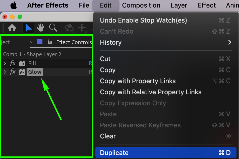Click the green fullscreen window button
Image resolution: width=239 pixels, height=159 pixels.
click(x=20, y=17)
